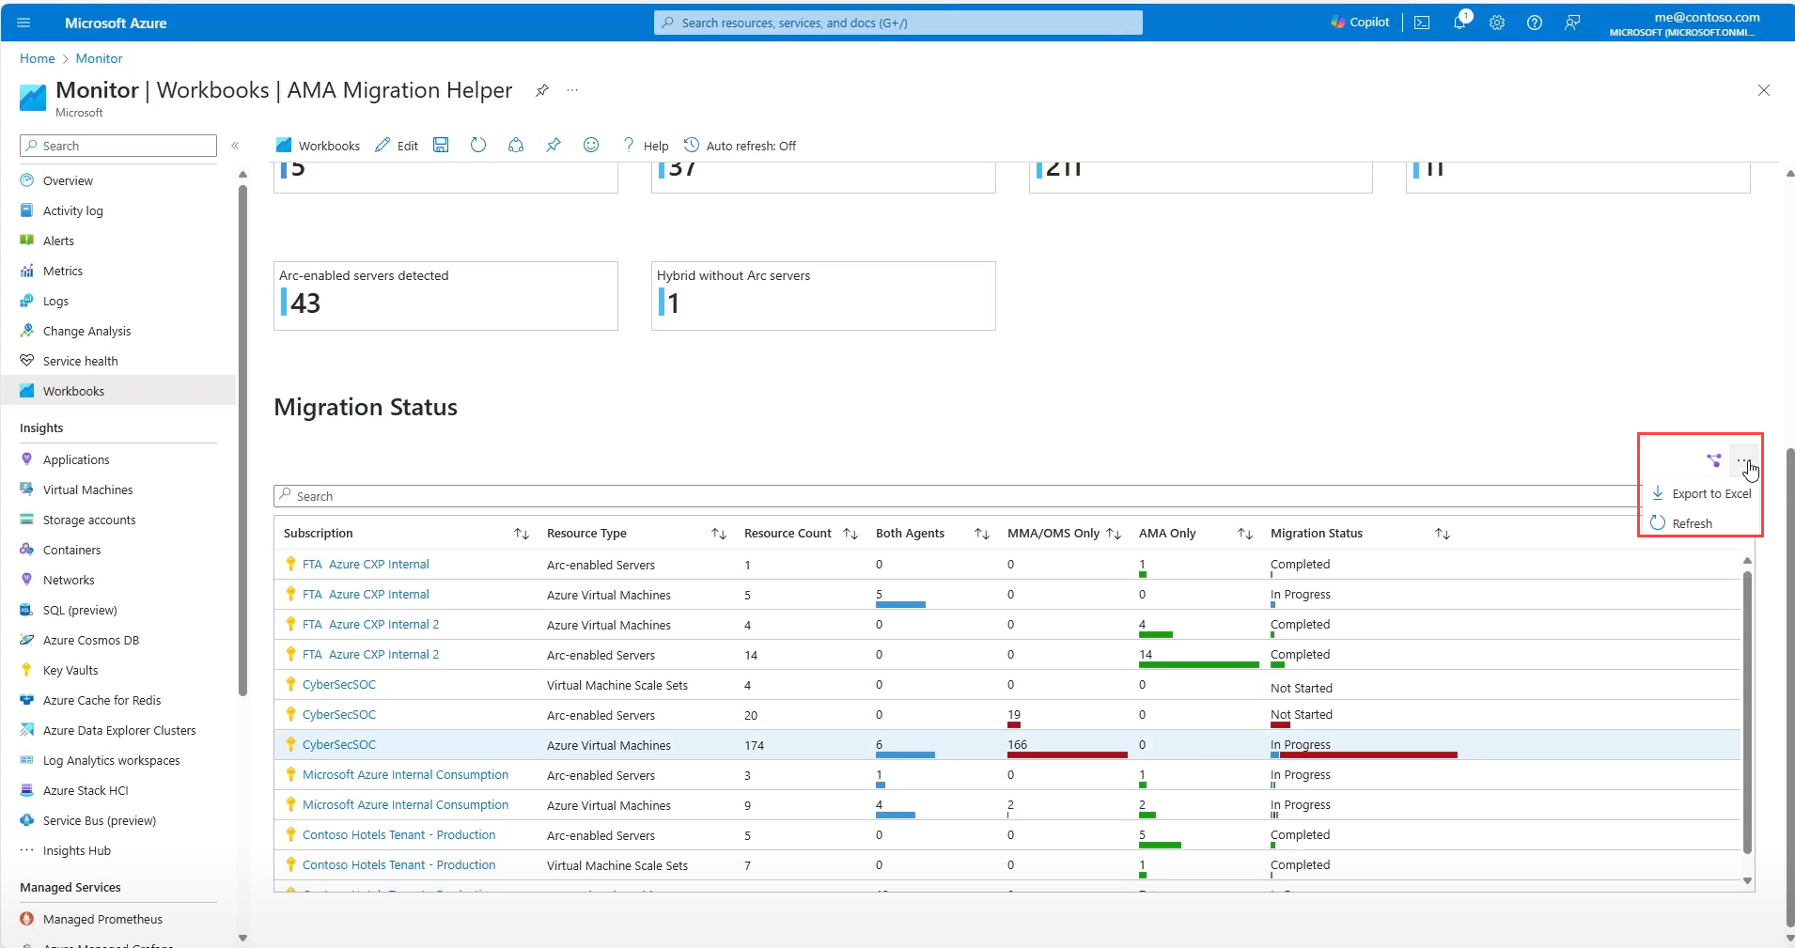This screenshot has width=1795, height=948.
Task: Choose Export to Excel menu option
Action: coord(1710,493)
